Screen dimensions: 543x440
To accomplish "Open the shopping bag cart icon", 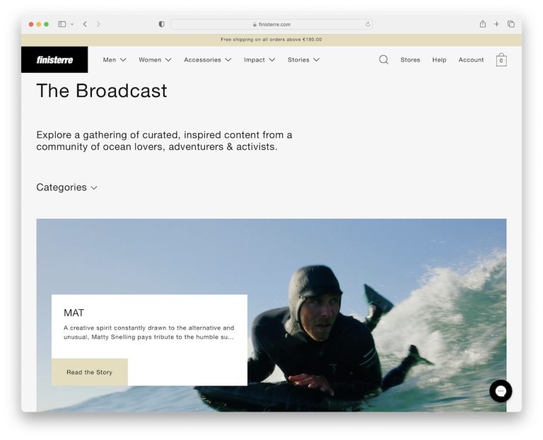I will click(x=501, y=60).
